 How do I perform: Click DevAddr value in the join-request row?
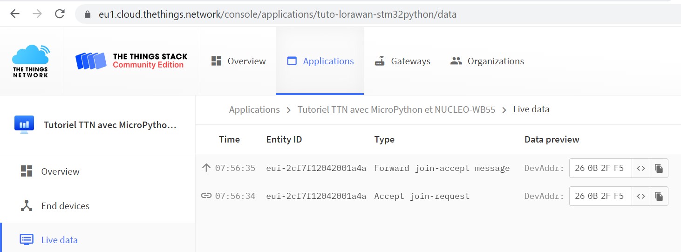[x=599, y=196]
